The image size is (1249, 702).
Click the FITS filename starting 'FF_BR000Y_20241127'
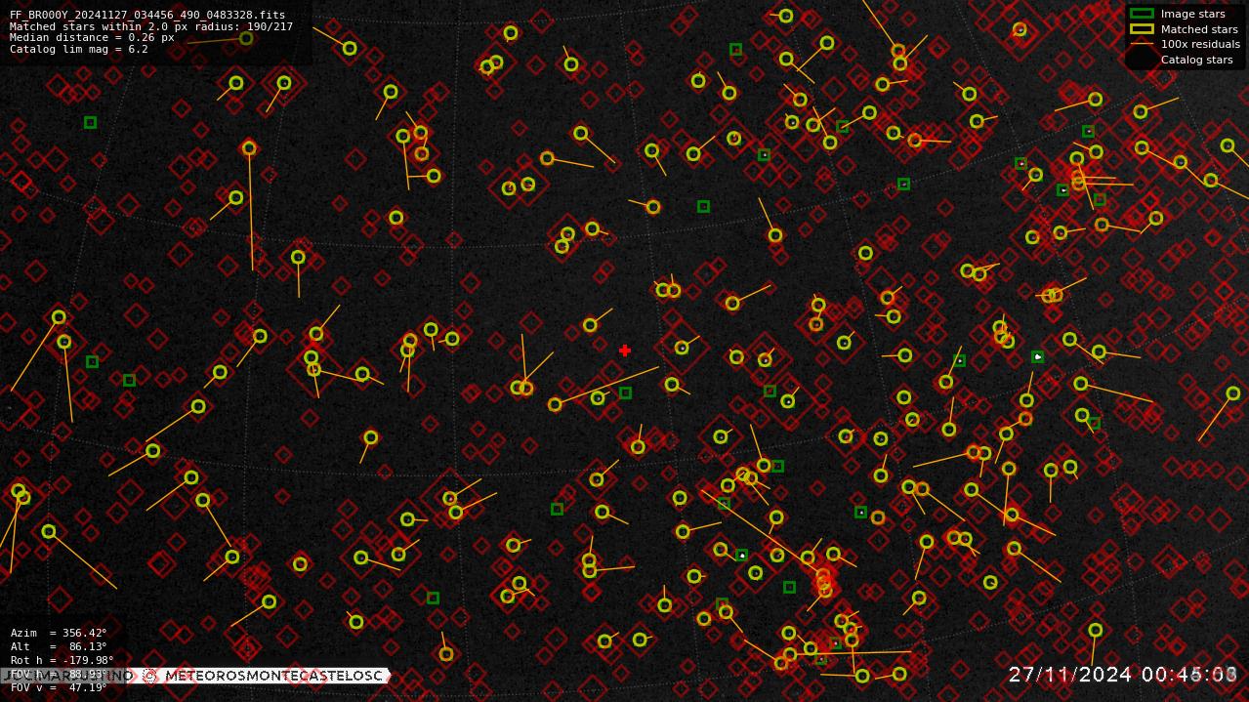[147, 15]
